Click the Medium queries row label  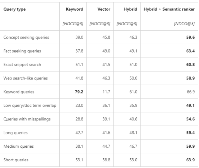point(18,146)
